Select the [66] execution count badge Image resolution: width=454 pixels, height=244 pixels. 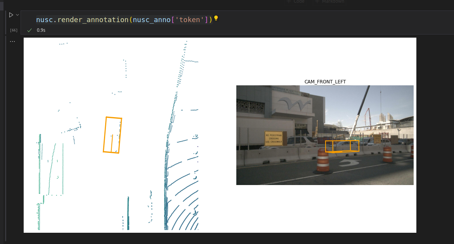[13, 30]
